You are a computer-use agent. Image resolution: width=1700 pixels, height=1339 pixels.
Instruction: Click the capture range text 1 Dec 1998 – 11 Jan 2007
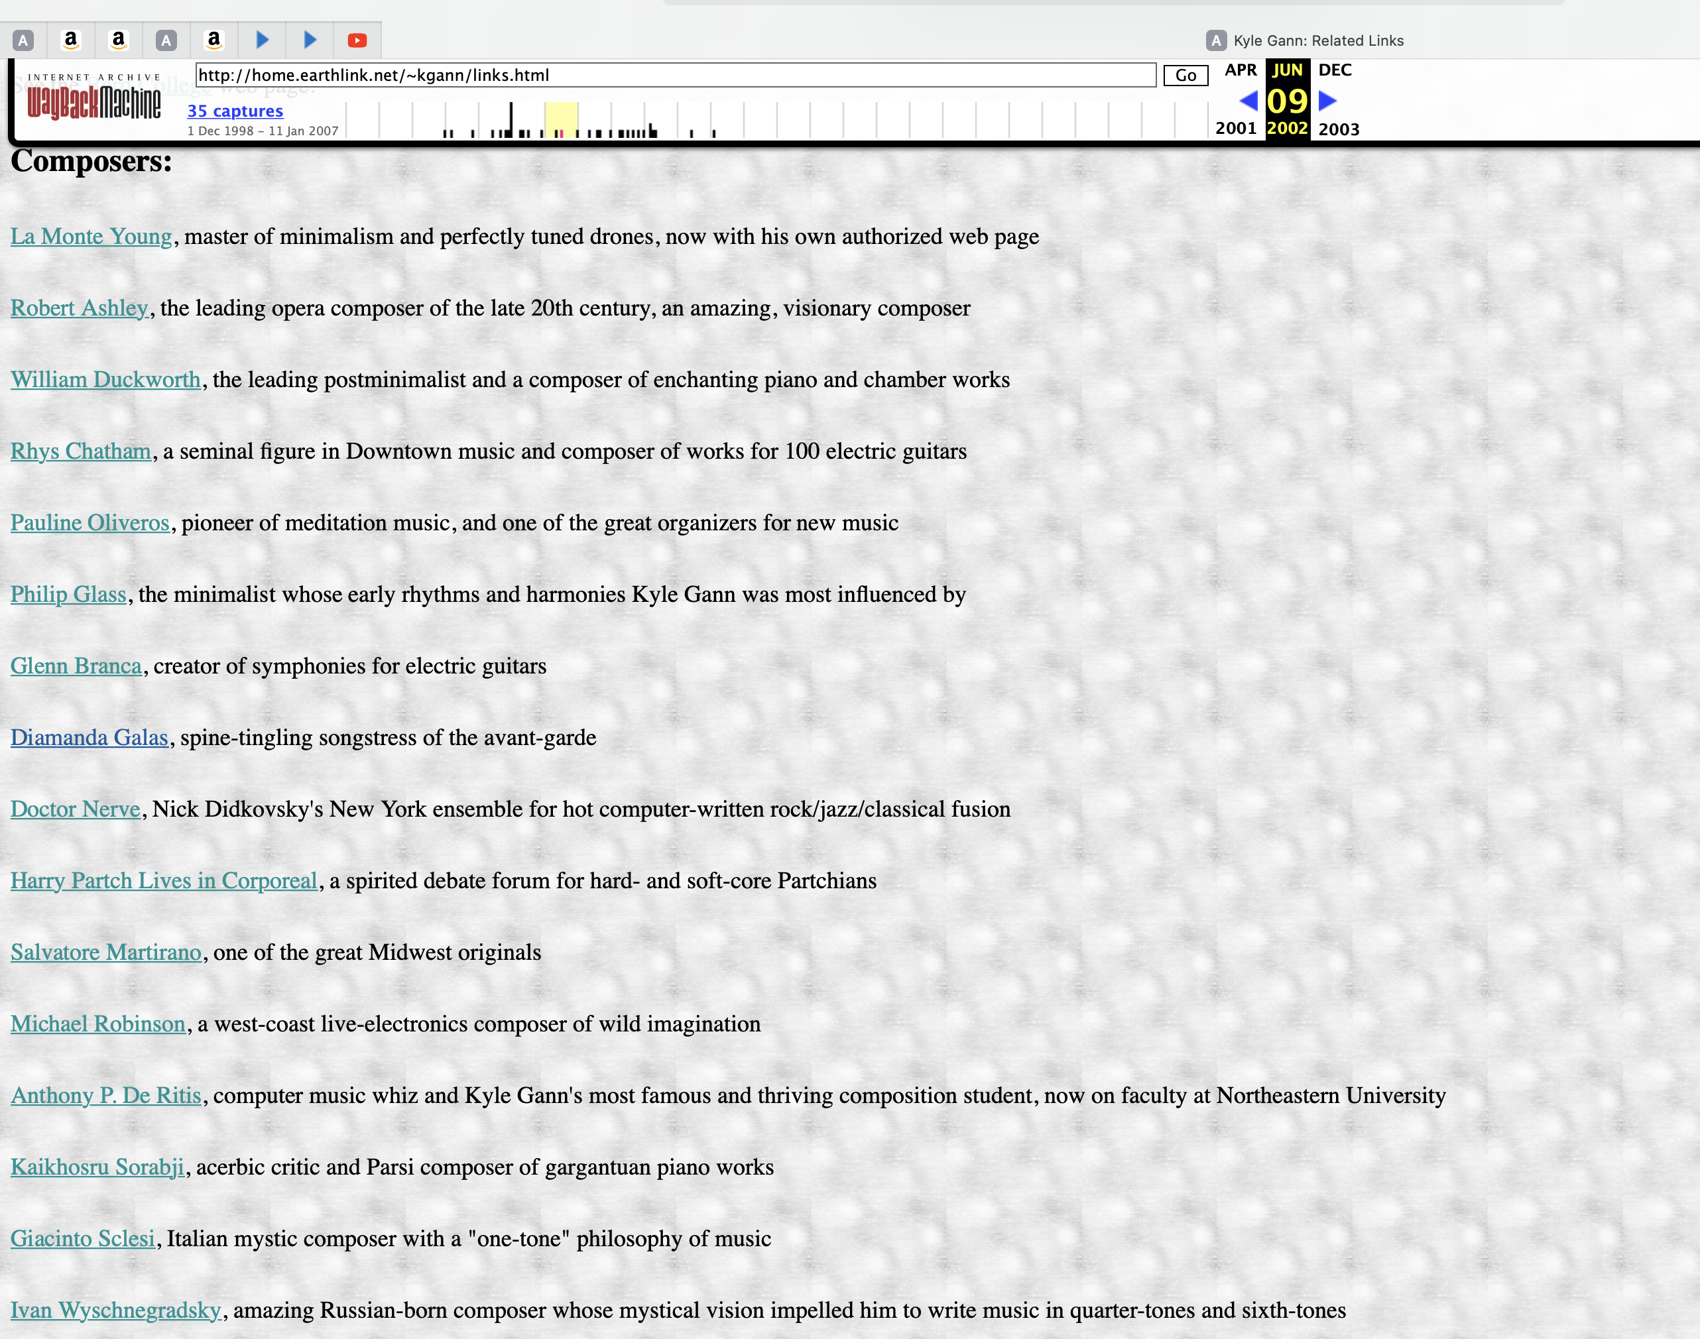263,131
